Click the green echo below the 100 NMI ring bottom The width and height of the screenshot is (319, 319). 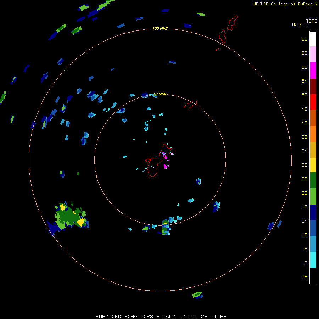(197, 295)
